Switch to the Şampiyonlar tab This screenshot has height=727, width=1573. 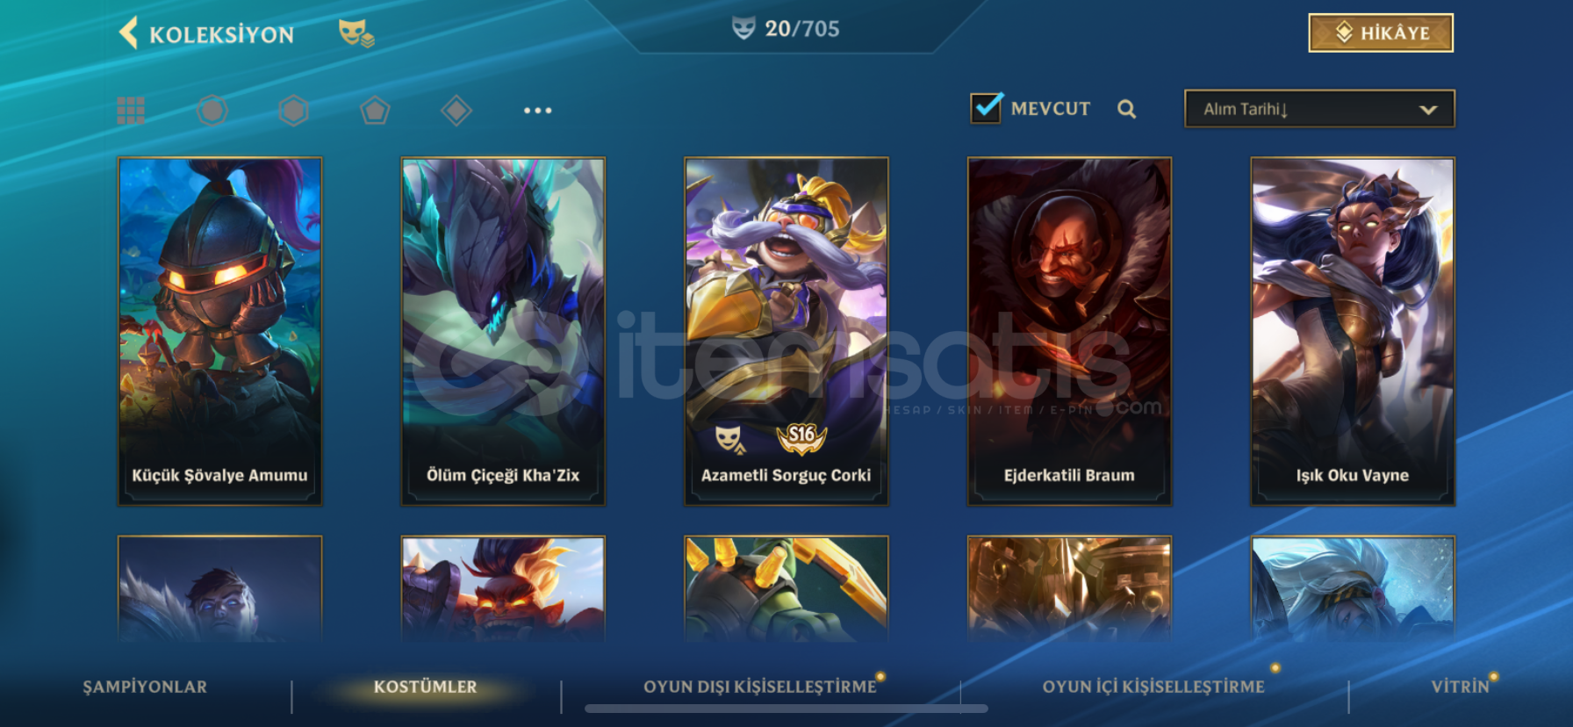coord(145,687)
